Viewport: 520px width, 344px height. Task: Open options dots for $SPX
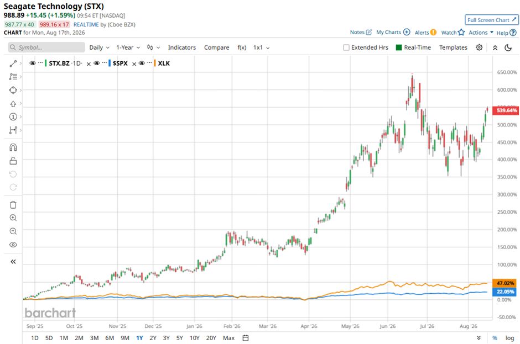[105, 62]
